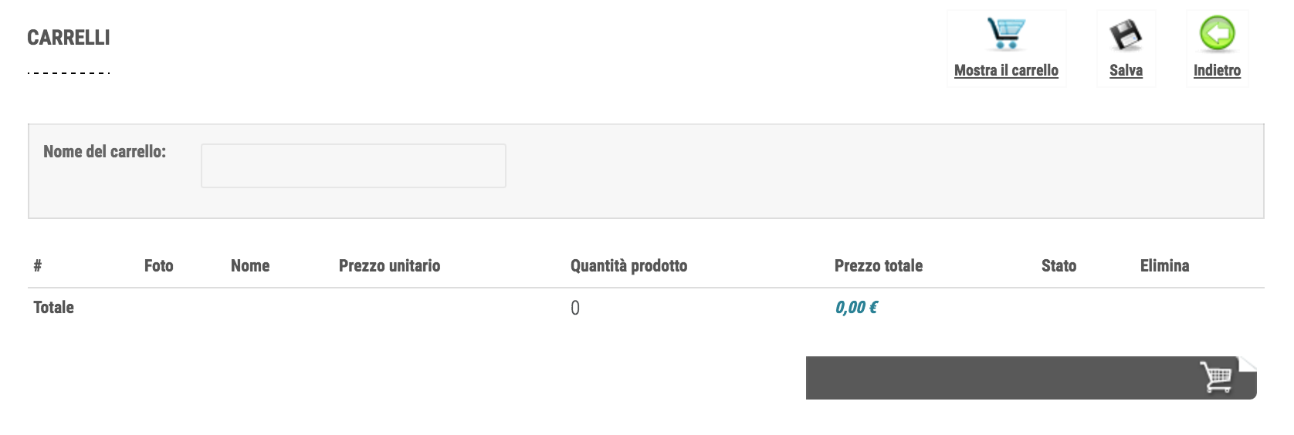This screenshot has width=1294, height=435.
Task: Select the Prezzo unitario column header
Action: (x=389, y=266)
